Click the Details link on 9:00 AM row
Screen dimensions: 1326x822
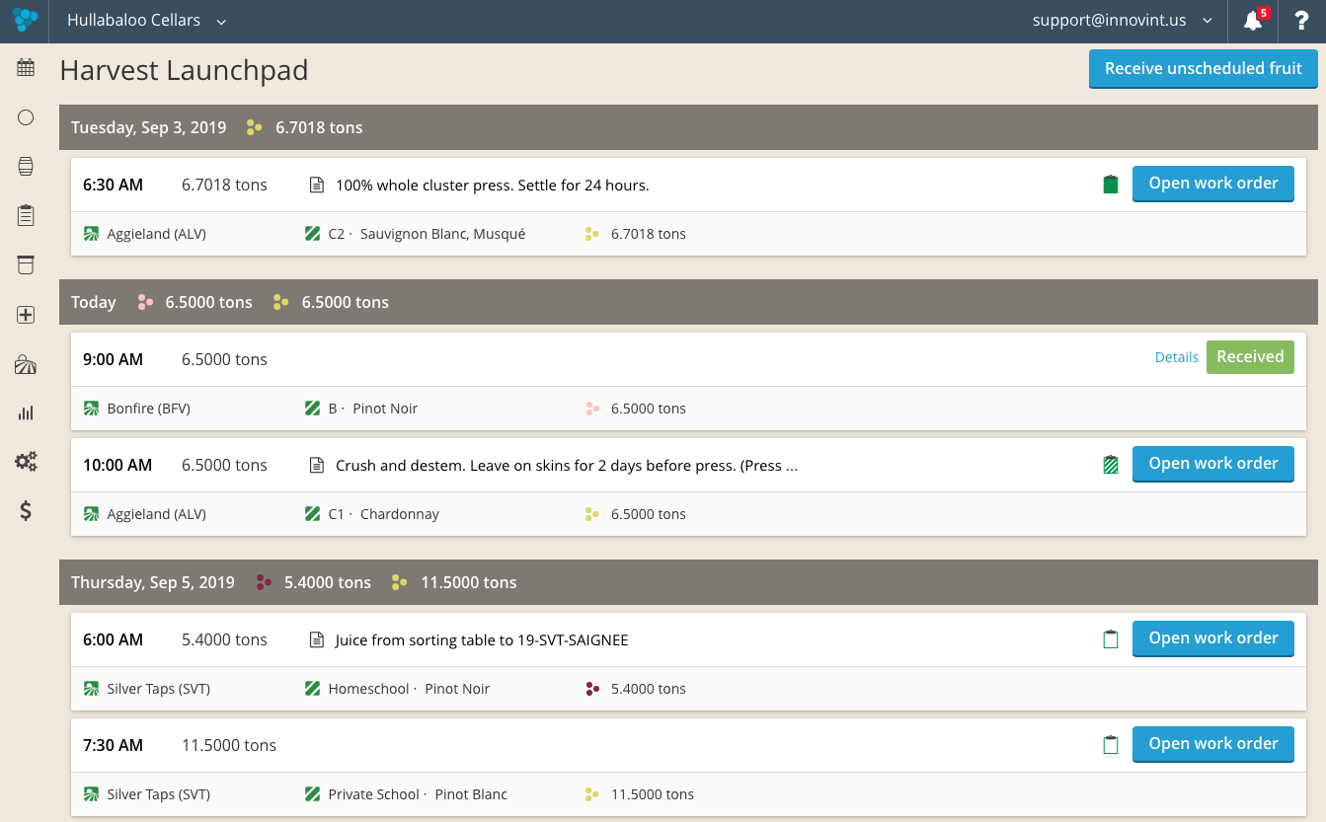[x=1176, y=357]
